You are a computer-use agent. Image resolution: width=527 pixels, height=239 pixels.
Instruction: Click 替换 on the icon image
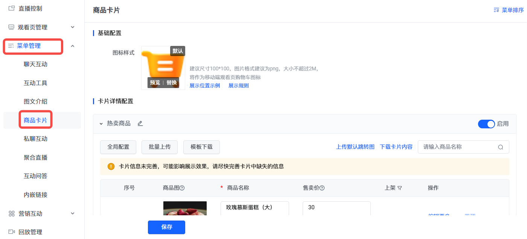tap(172, 82)
